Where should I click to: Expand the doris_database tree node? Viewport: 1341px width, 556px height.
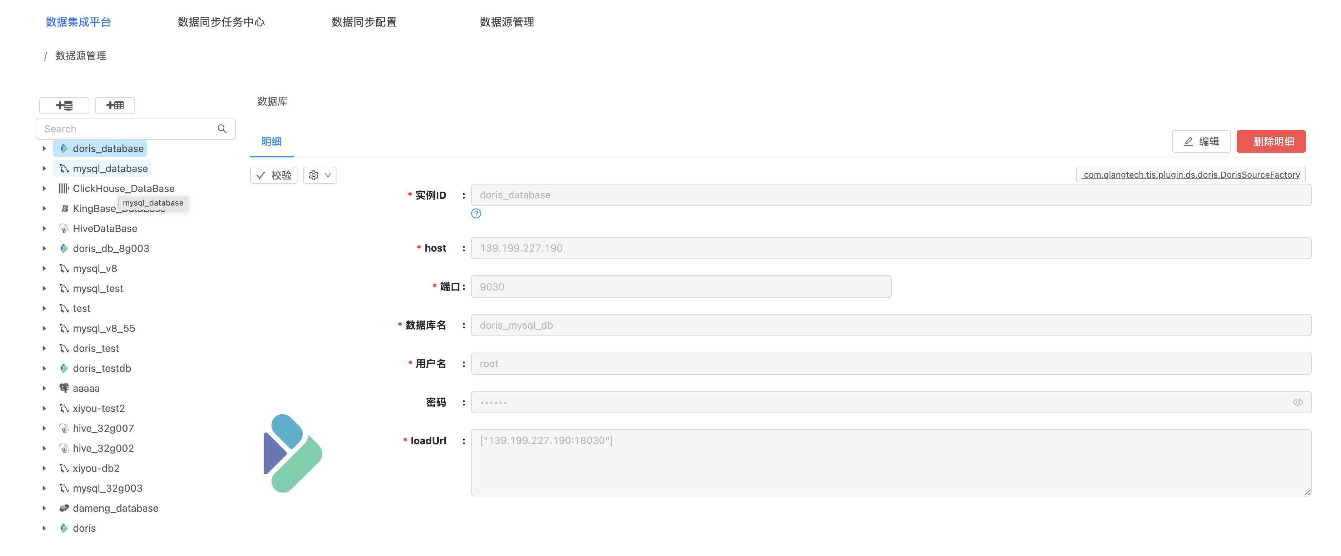pyautogui.click(x=44, y=149)
